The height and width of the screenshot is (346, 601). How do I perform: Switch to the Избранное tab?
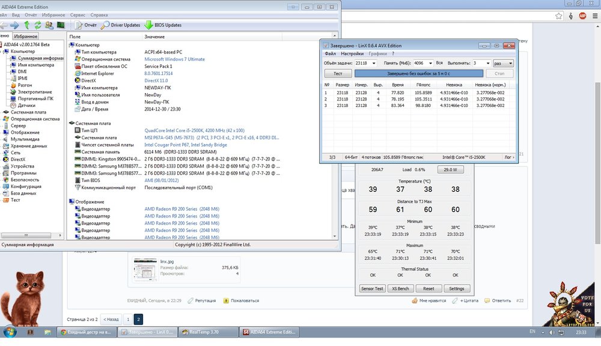tap(25, 36)
